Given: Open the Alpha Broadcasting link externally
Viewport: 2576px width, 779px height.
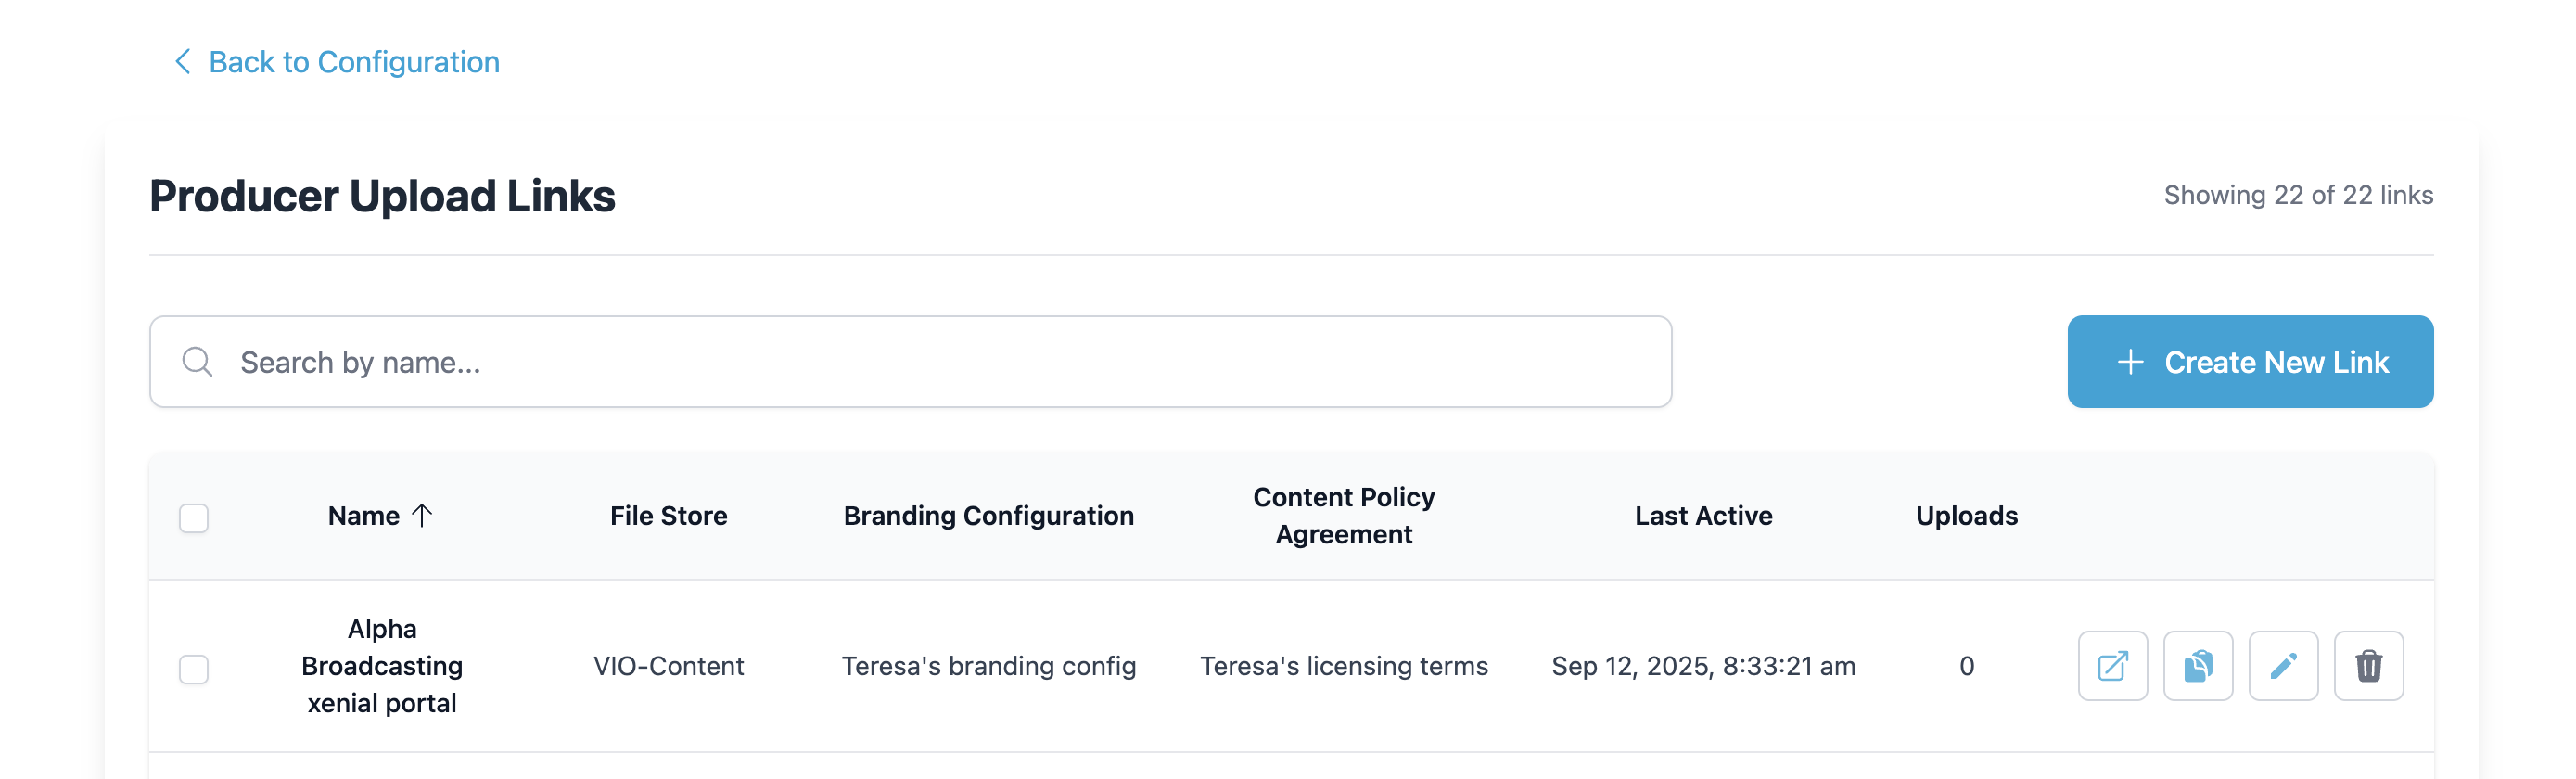Looking at the screenshot, I should tap(2112, 666).
